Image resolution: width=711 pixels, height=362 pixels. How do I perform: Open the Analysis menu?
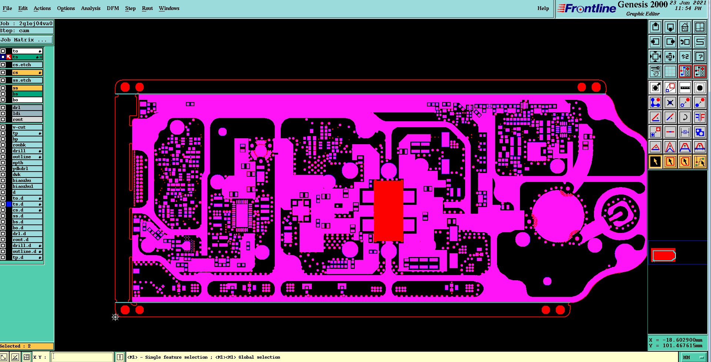(x=91, y=8)
